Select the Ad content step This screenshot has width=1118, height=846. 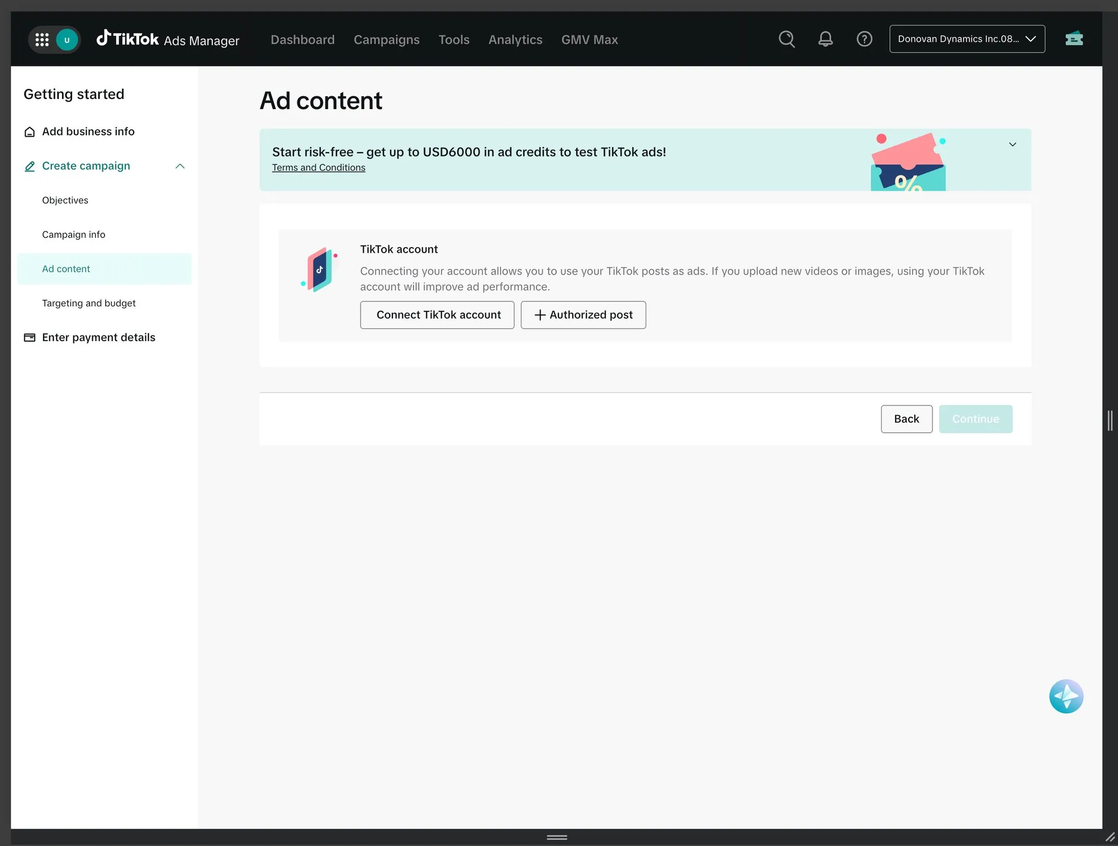tap(104, 269)
